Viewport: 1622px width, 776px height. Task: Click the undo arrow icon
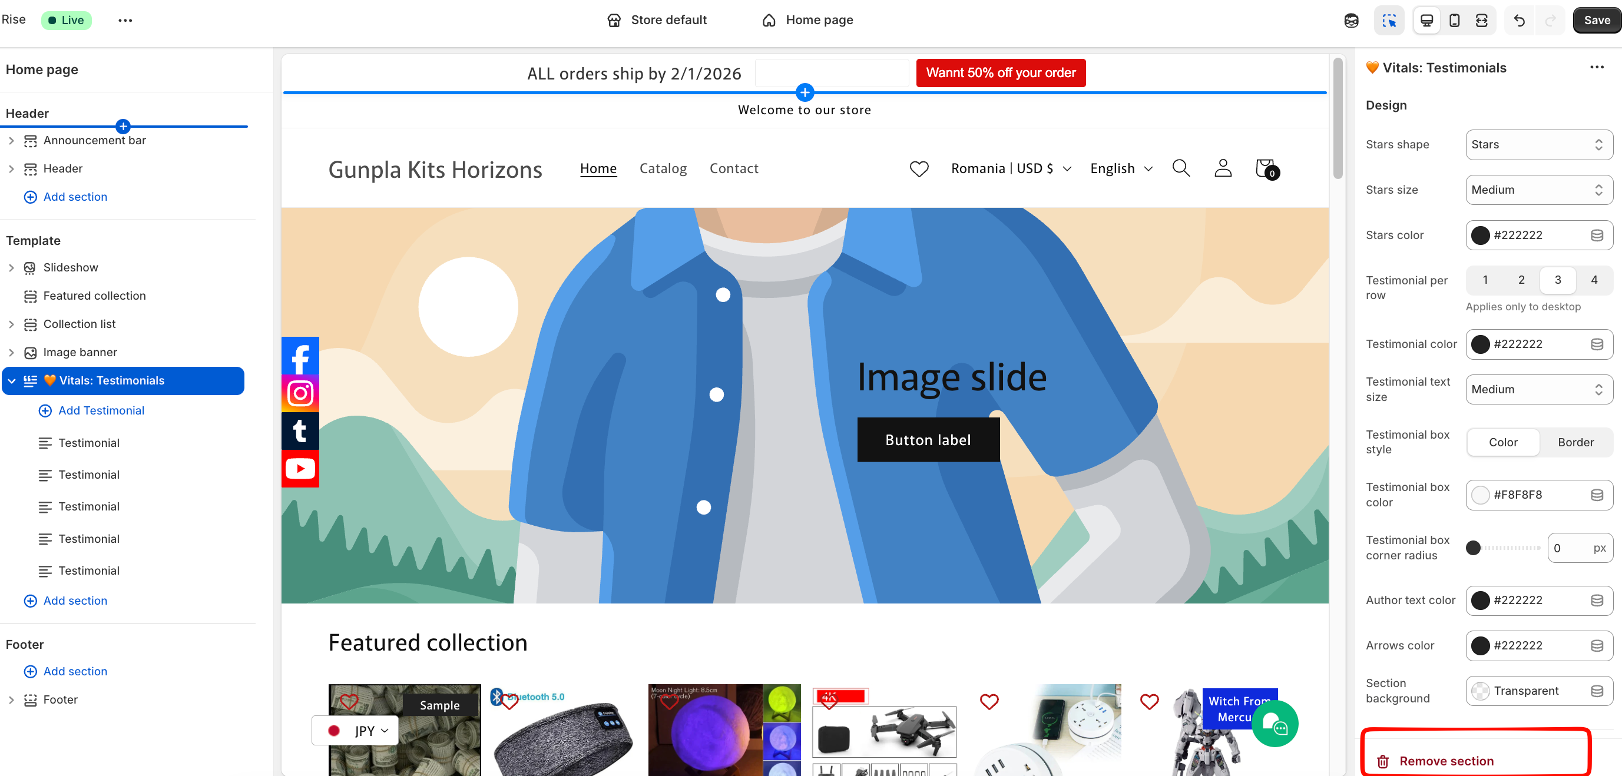1519,20
